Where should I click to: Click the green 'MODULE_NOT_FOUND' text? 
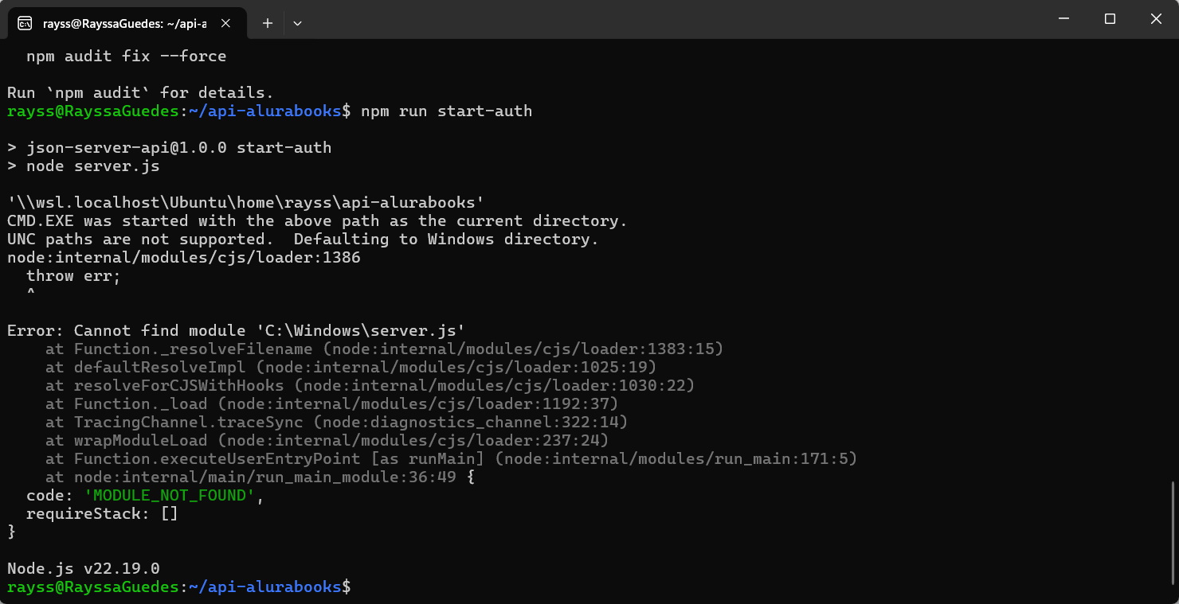point(170,496)
